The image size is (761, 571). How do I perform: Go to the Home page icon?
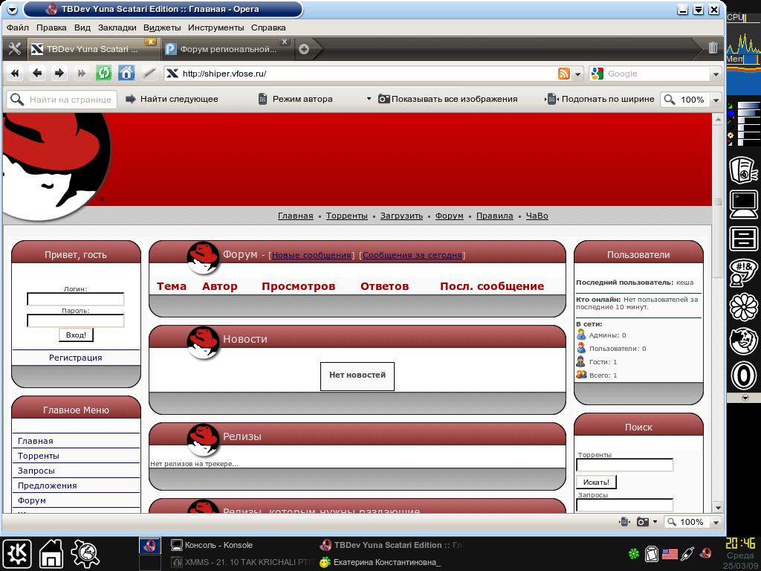point(126,73)
